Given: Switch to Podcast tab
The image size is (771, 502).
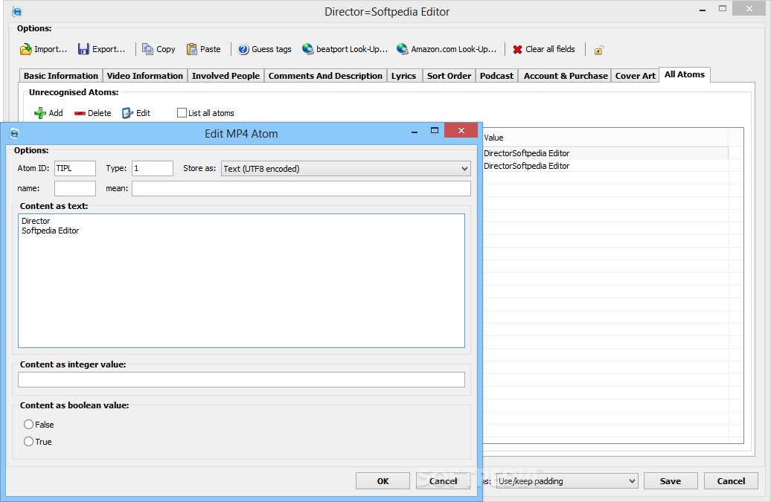Looking at the screenshot, I should (x=496, y=76).
